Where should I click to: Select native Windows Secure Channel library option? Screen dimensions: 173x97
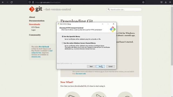pyautogui.click(x=62, y=43)
